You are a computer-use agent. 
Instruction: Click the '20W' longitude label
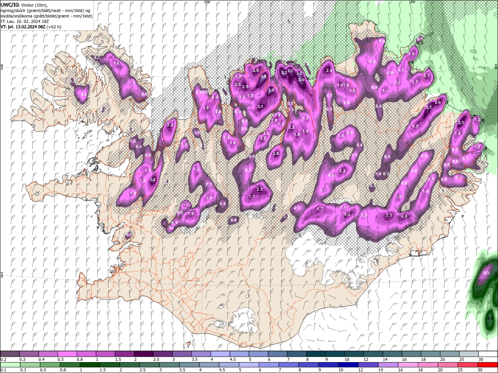[x=207, y=2]
